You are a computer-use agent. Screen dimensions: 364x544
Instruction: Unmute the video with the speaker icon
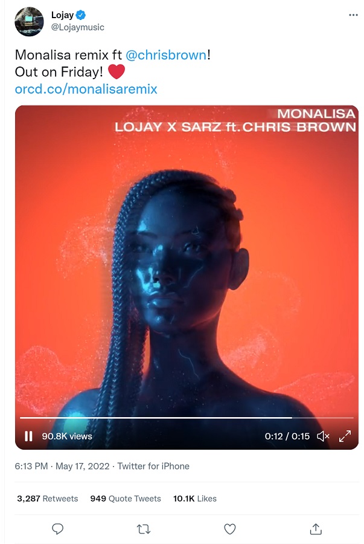(x=323, y=436)
